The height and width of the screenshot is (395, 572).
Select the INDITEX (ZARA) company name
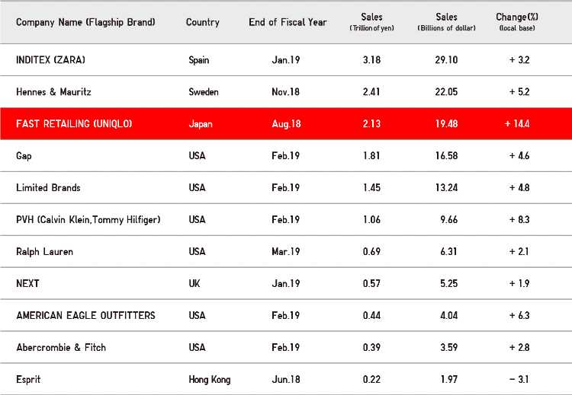click(50, 59)
